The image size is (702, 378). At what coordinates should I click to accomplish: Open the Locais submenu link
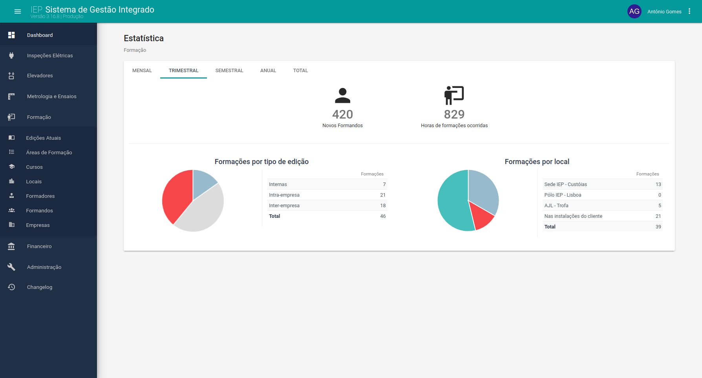(x=48, y=181)
